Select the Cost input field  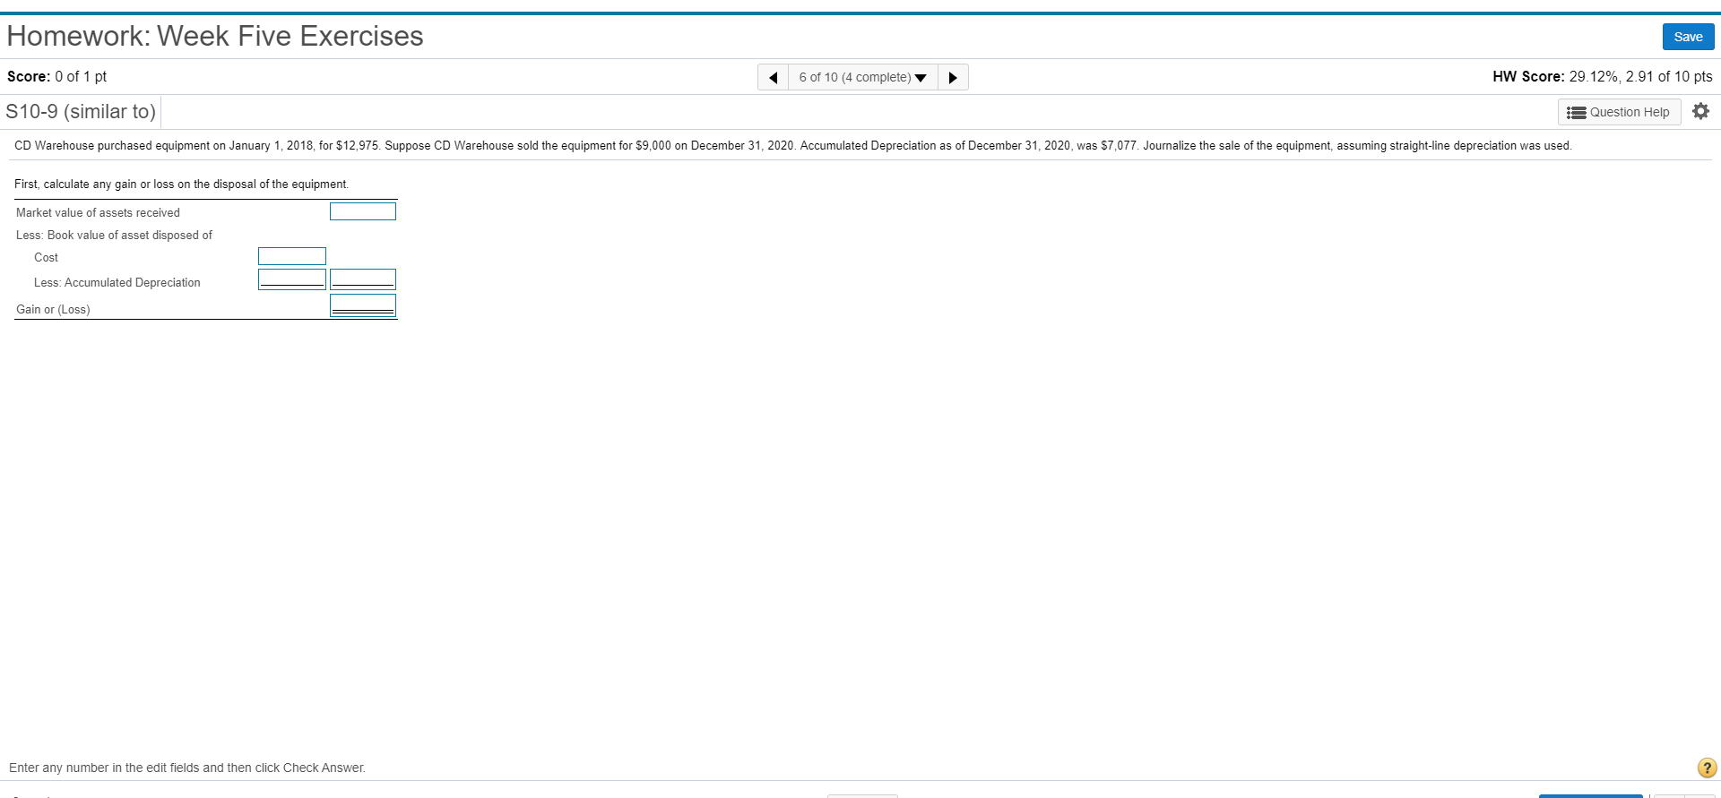point(292,256)
